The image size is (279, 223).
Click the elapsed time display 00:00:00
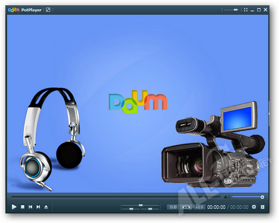[x=216, y=207]
